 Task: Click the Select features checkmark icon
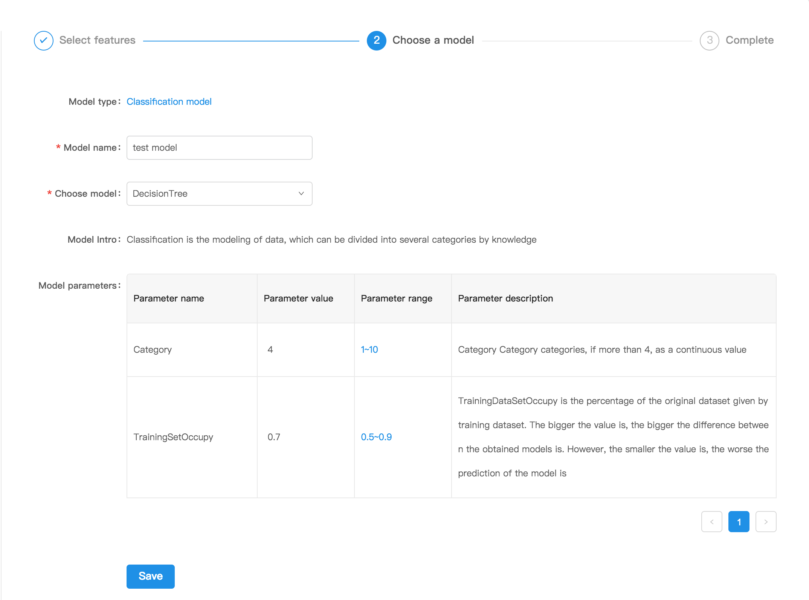(x=44, y=40)
